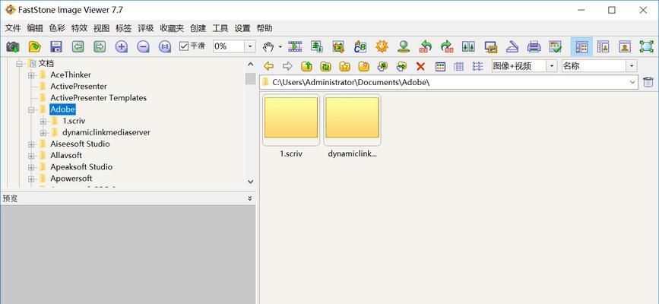The image size is (659, 304).
Task: Acquire images with the scanner icon
Action: coord(512,46)
